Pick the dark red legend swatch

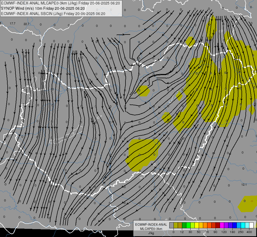click(x=218, y=225)
